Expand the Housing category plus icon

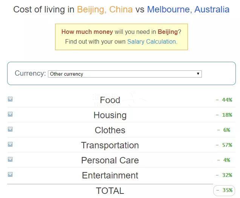(x=10, y=114)
